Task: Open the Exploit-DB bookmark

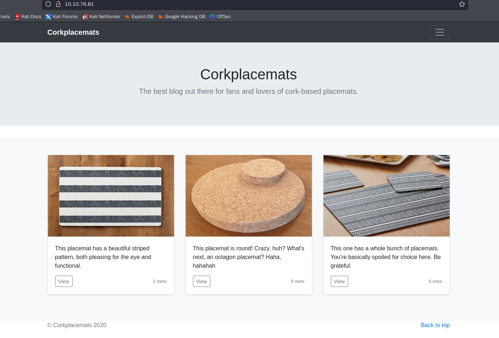Action: tap(139, 17)
